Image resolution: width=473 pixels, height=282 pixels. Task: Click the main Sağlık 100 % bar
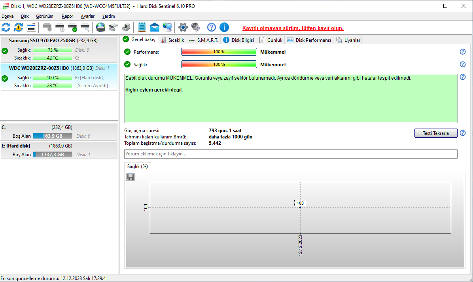[219, 64]
